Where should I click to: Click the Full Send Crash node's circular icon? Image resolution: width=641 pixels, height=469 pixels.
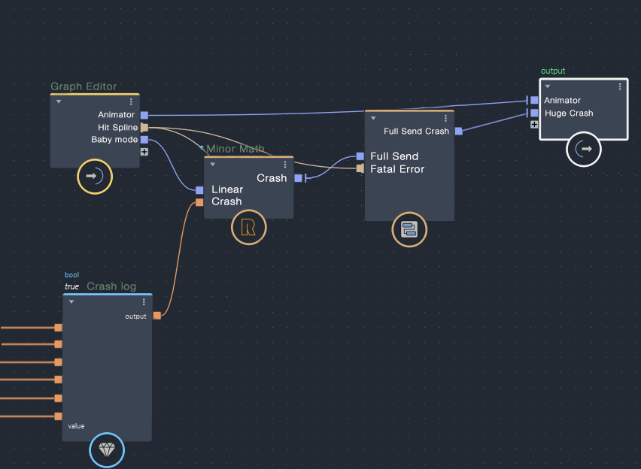[409, 229]
